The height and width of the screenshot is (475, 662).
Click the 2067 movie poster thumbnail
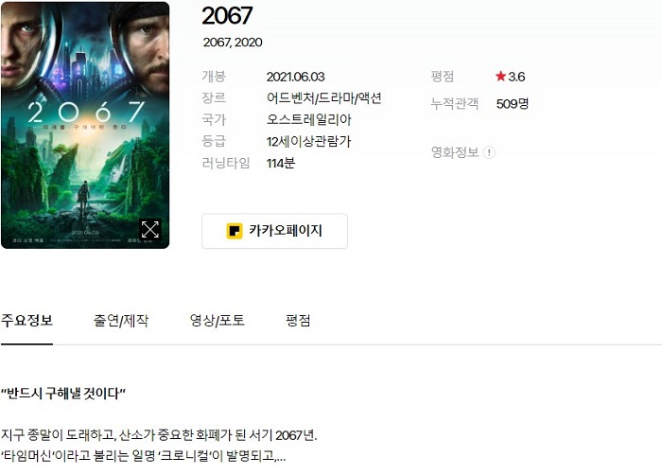pyautogui.click(x=85, y=125)
